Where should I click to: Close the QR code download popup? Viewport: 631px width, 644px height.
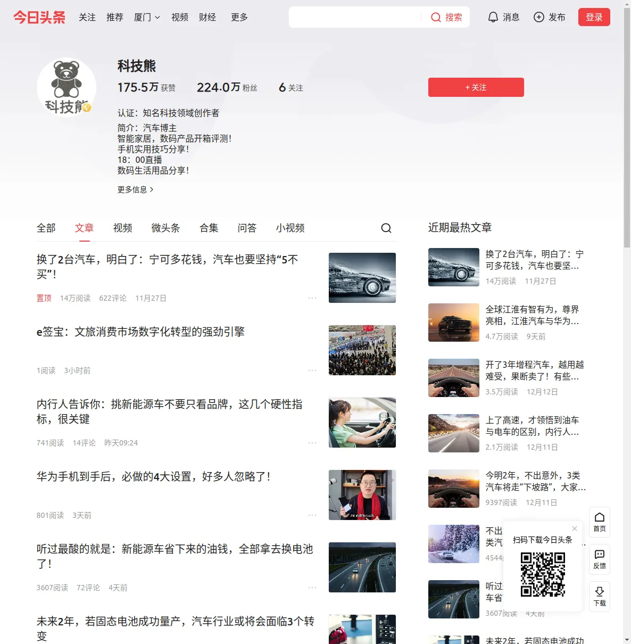click(575, 529)
